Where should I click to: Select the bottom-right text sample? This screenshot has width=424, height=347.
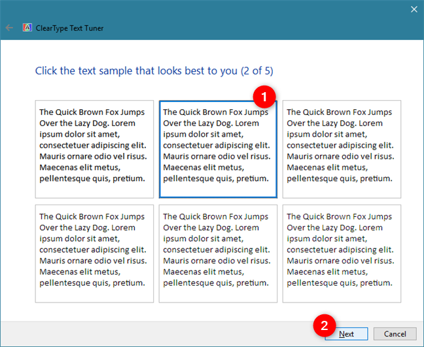coord(342,254)
